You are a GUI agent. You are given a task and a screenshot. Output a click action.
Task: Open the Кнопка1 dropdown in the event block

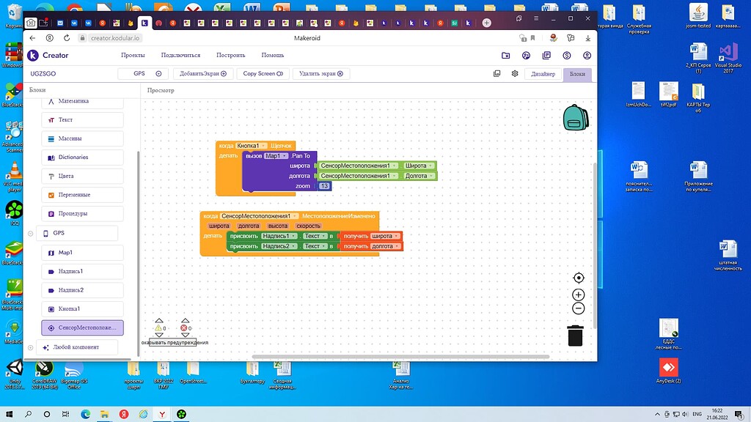252,146
